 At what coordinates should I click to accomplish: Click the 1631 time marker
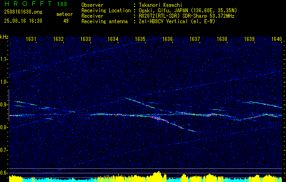(x=31, y=39)
